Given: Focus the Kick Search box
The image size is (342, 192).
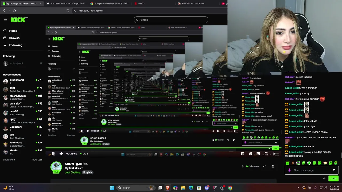Looking at the screenshot, I should (171, 20).
